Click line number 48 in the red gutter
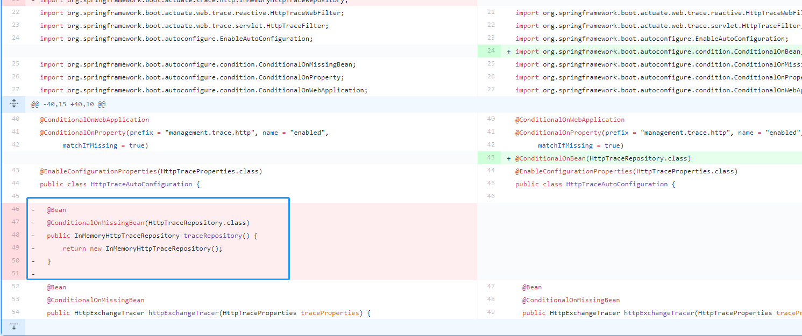802x336 pixels. (15, 236)
